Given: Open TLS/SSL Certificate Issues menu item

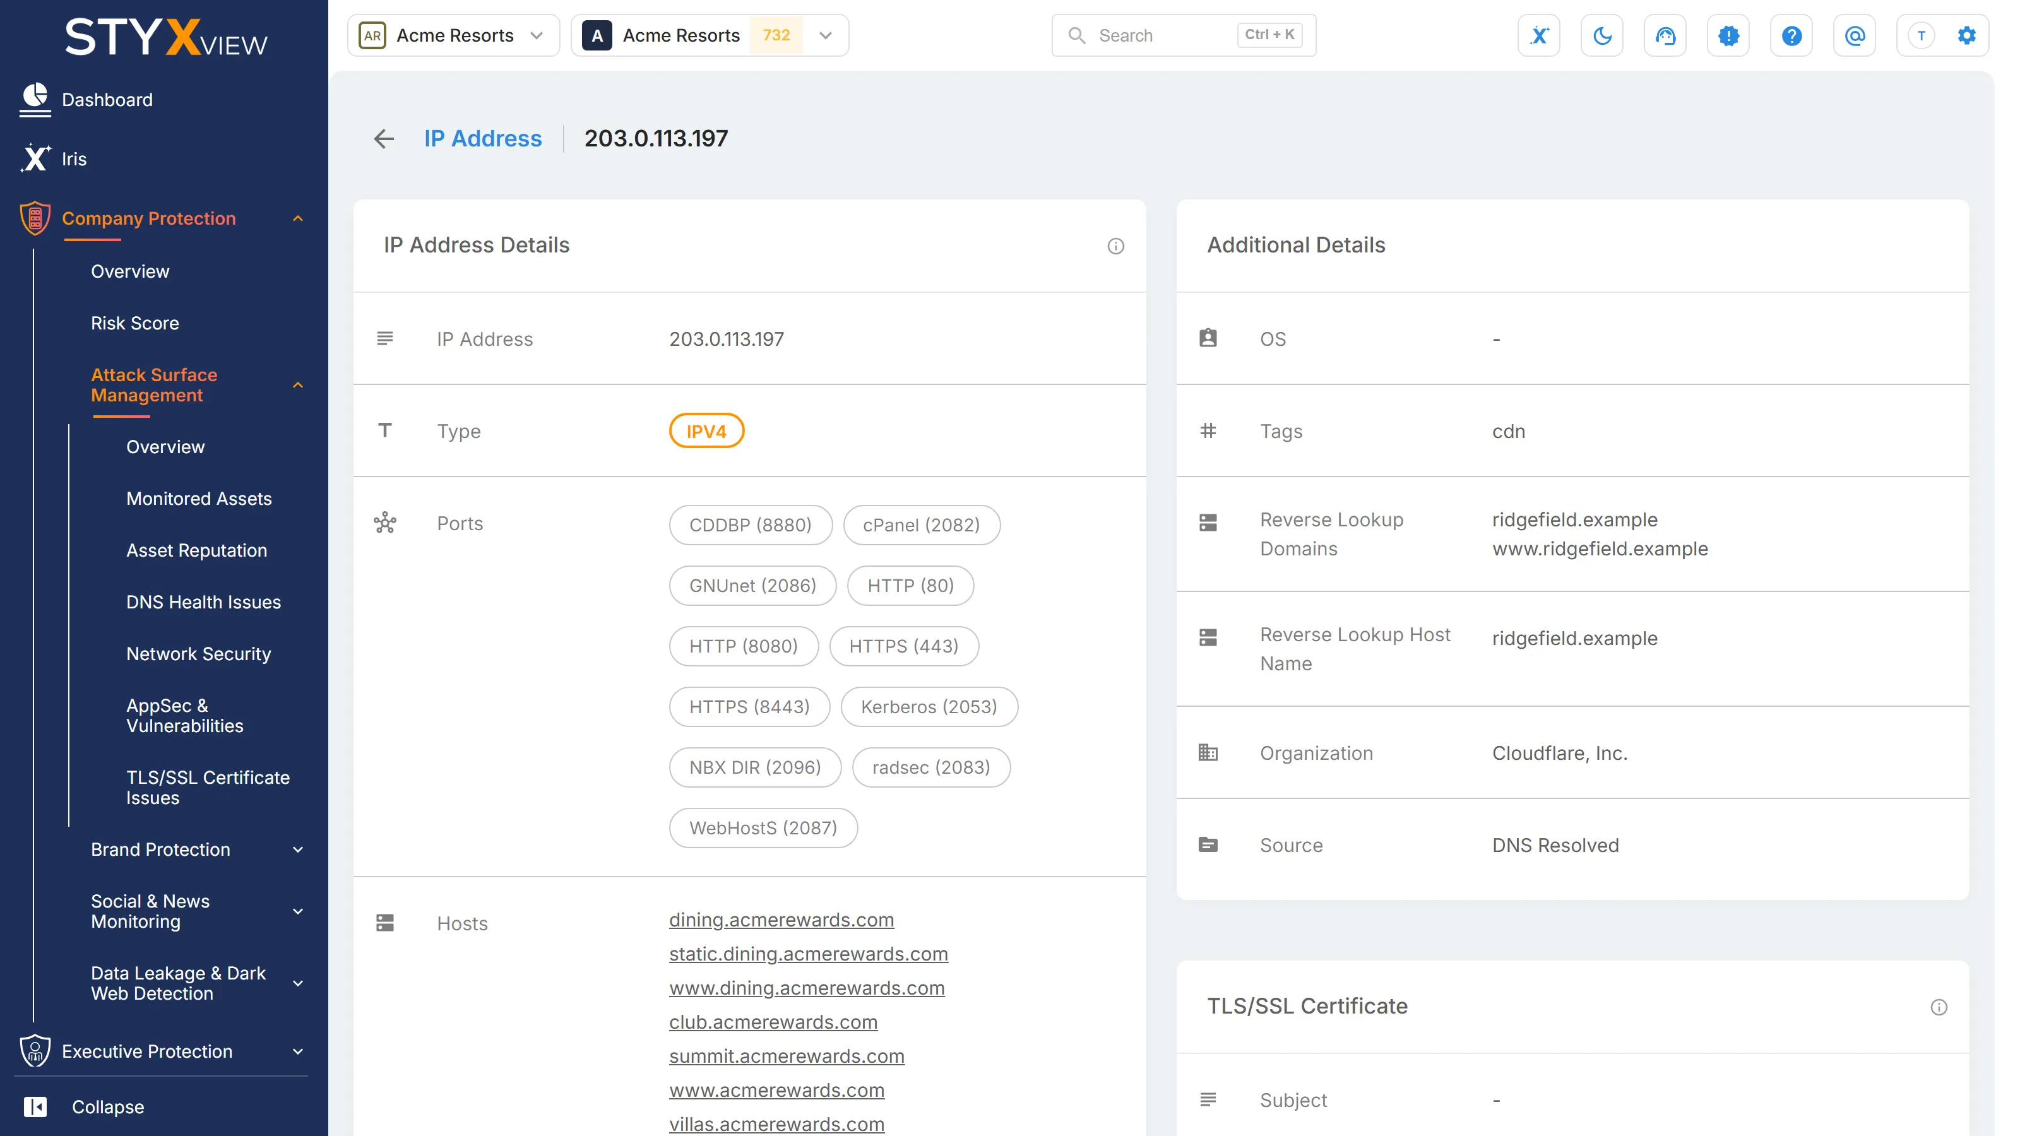Looking at the screenshot, I should tap(208, 787).
